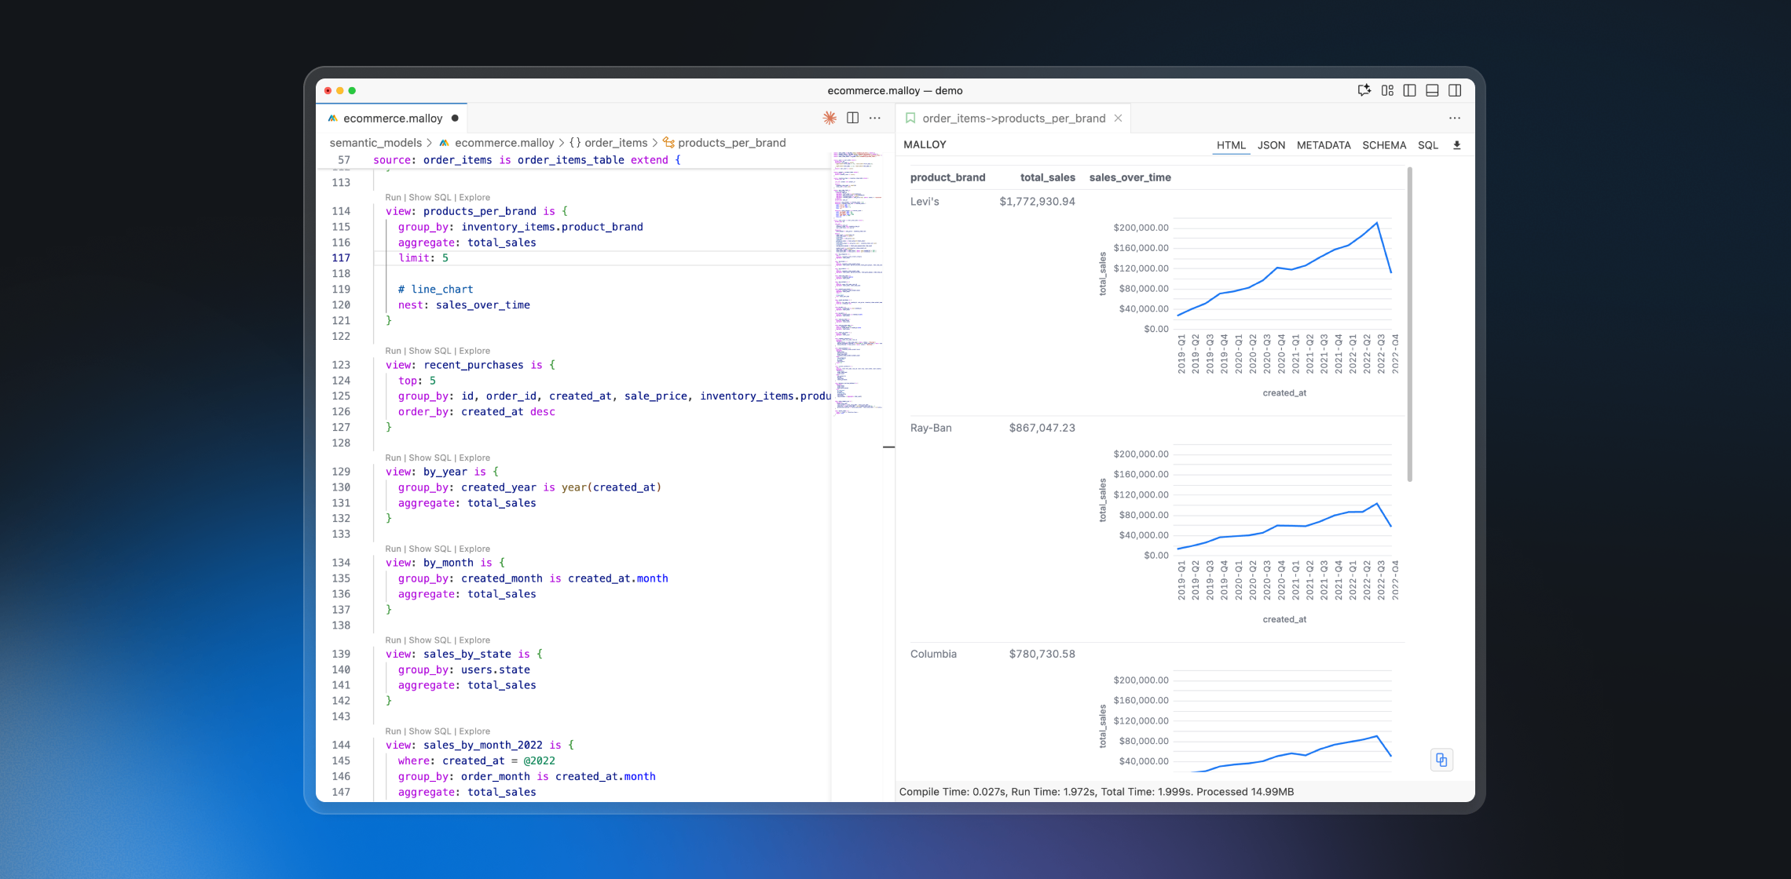Viewport: 1791px width, 879px height.
Task: Open editor more actions ellipsis menu
Action: click(x=875, y=118)
